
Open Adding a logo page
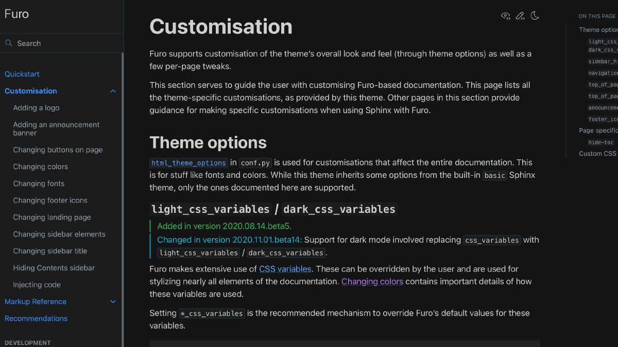coord(36,108)
